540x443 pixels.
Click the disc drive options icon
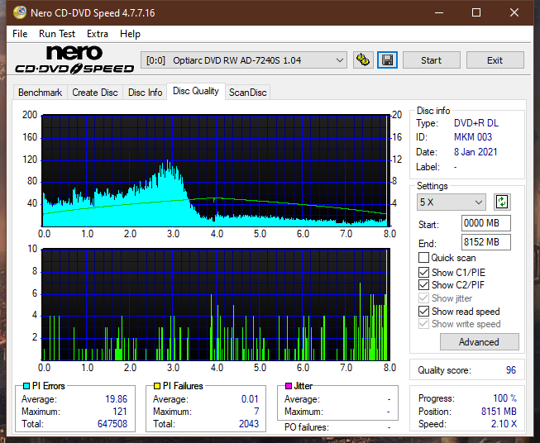[x=362, y=60]
